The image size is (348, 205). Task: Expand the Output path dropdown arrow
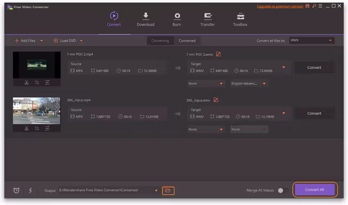click(156, 191)
